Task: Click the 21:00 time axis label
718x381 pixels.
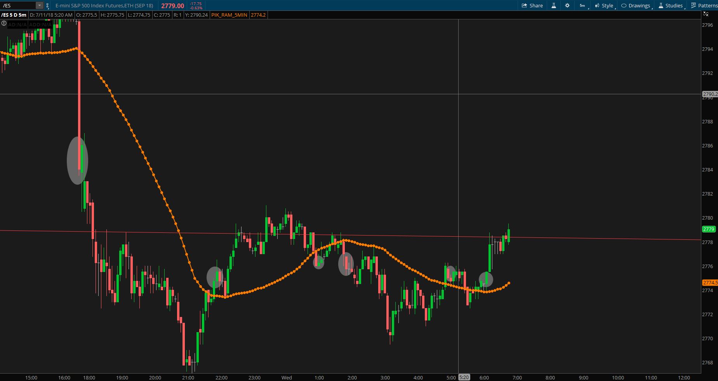Action: (188, 378)
